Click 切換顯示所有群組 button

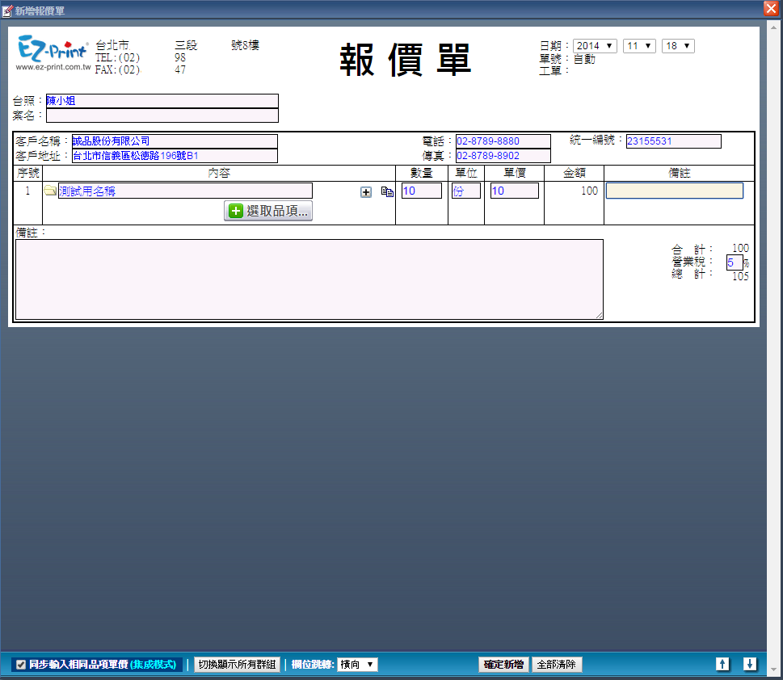click(x=236, y=665)
